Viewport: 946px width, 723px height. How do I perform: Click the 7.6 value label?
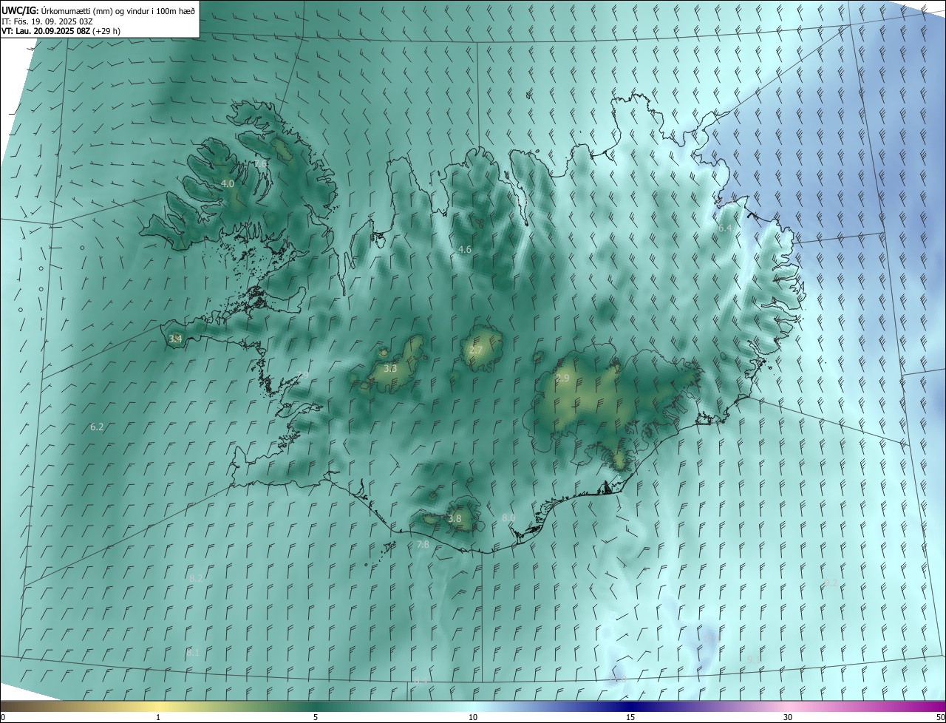[260, 163]
